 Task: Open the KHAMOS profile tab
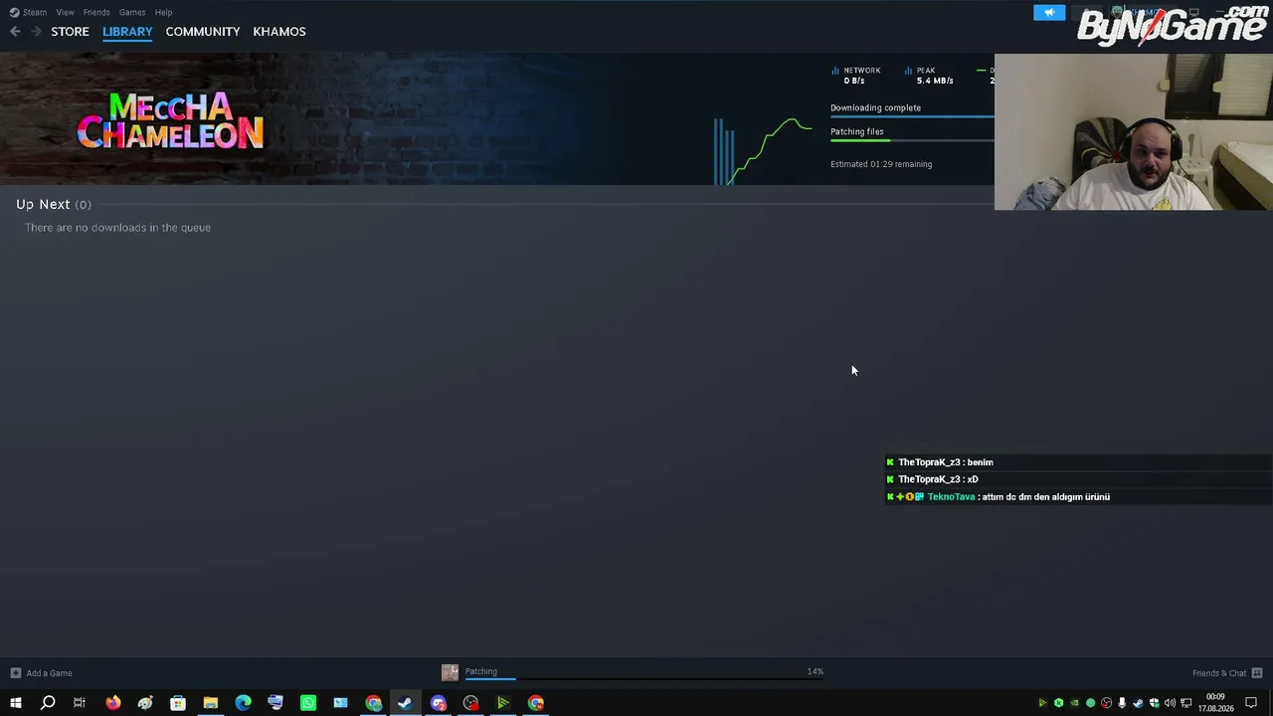coord(279,32)
